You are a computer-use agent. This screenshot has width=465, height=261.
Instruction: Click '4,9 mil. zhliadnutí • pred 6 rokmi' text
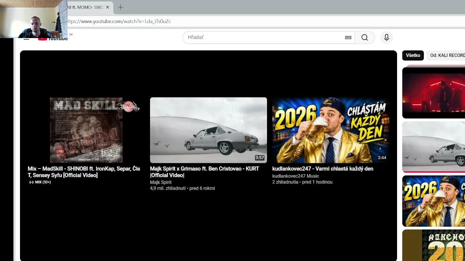coord(182,188)
